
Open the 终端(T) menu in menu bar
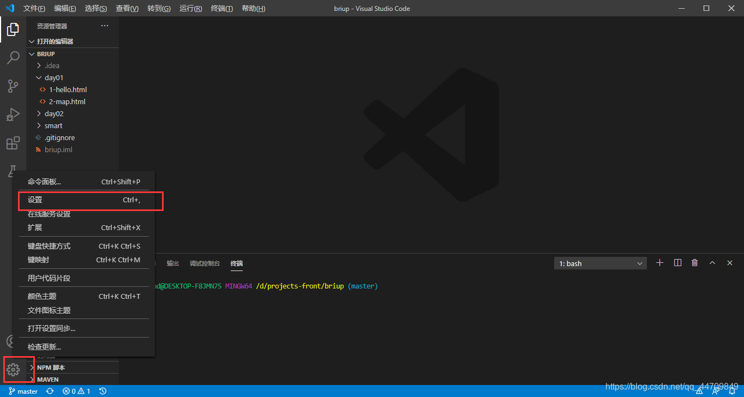(221, 8)
